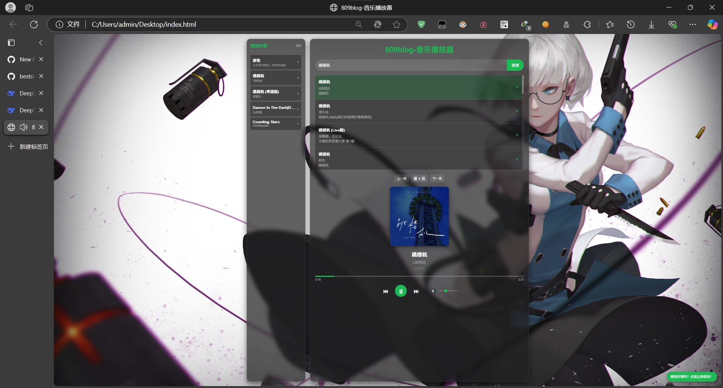Image resolution: width=723 pixels, height=388 pixels.
Task: Refresh the page
Action: tap(34, 24)
